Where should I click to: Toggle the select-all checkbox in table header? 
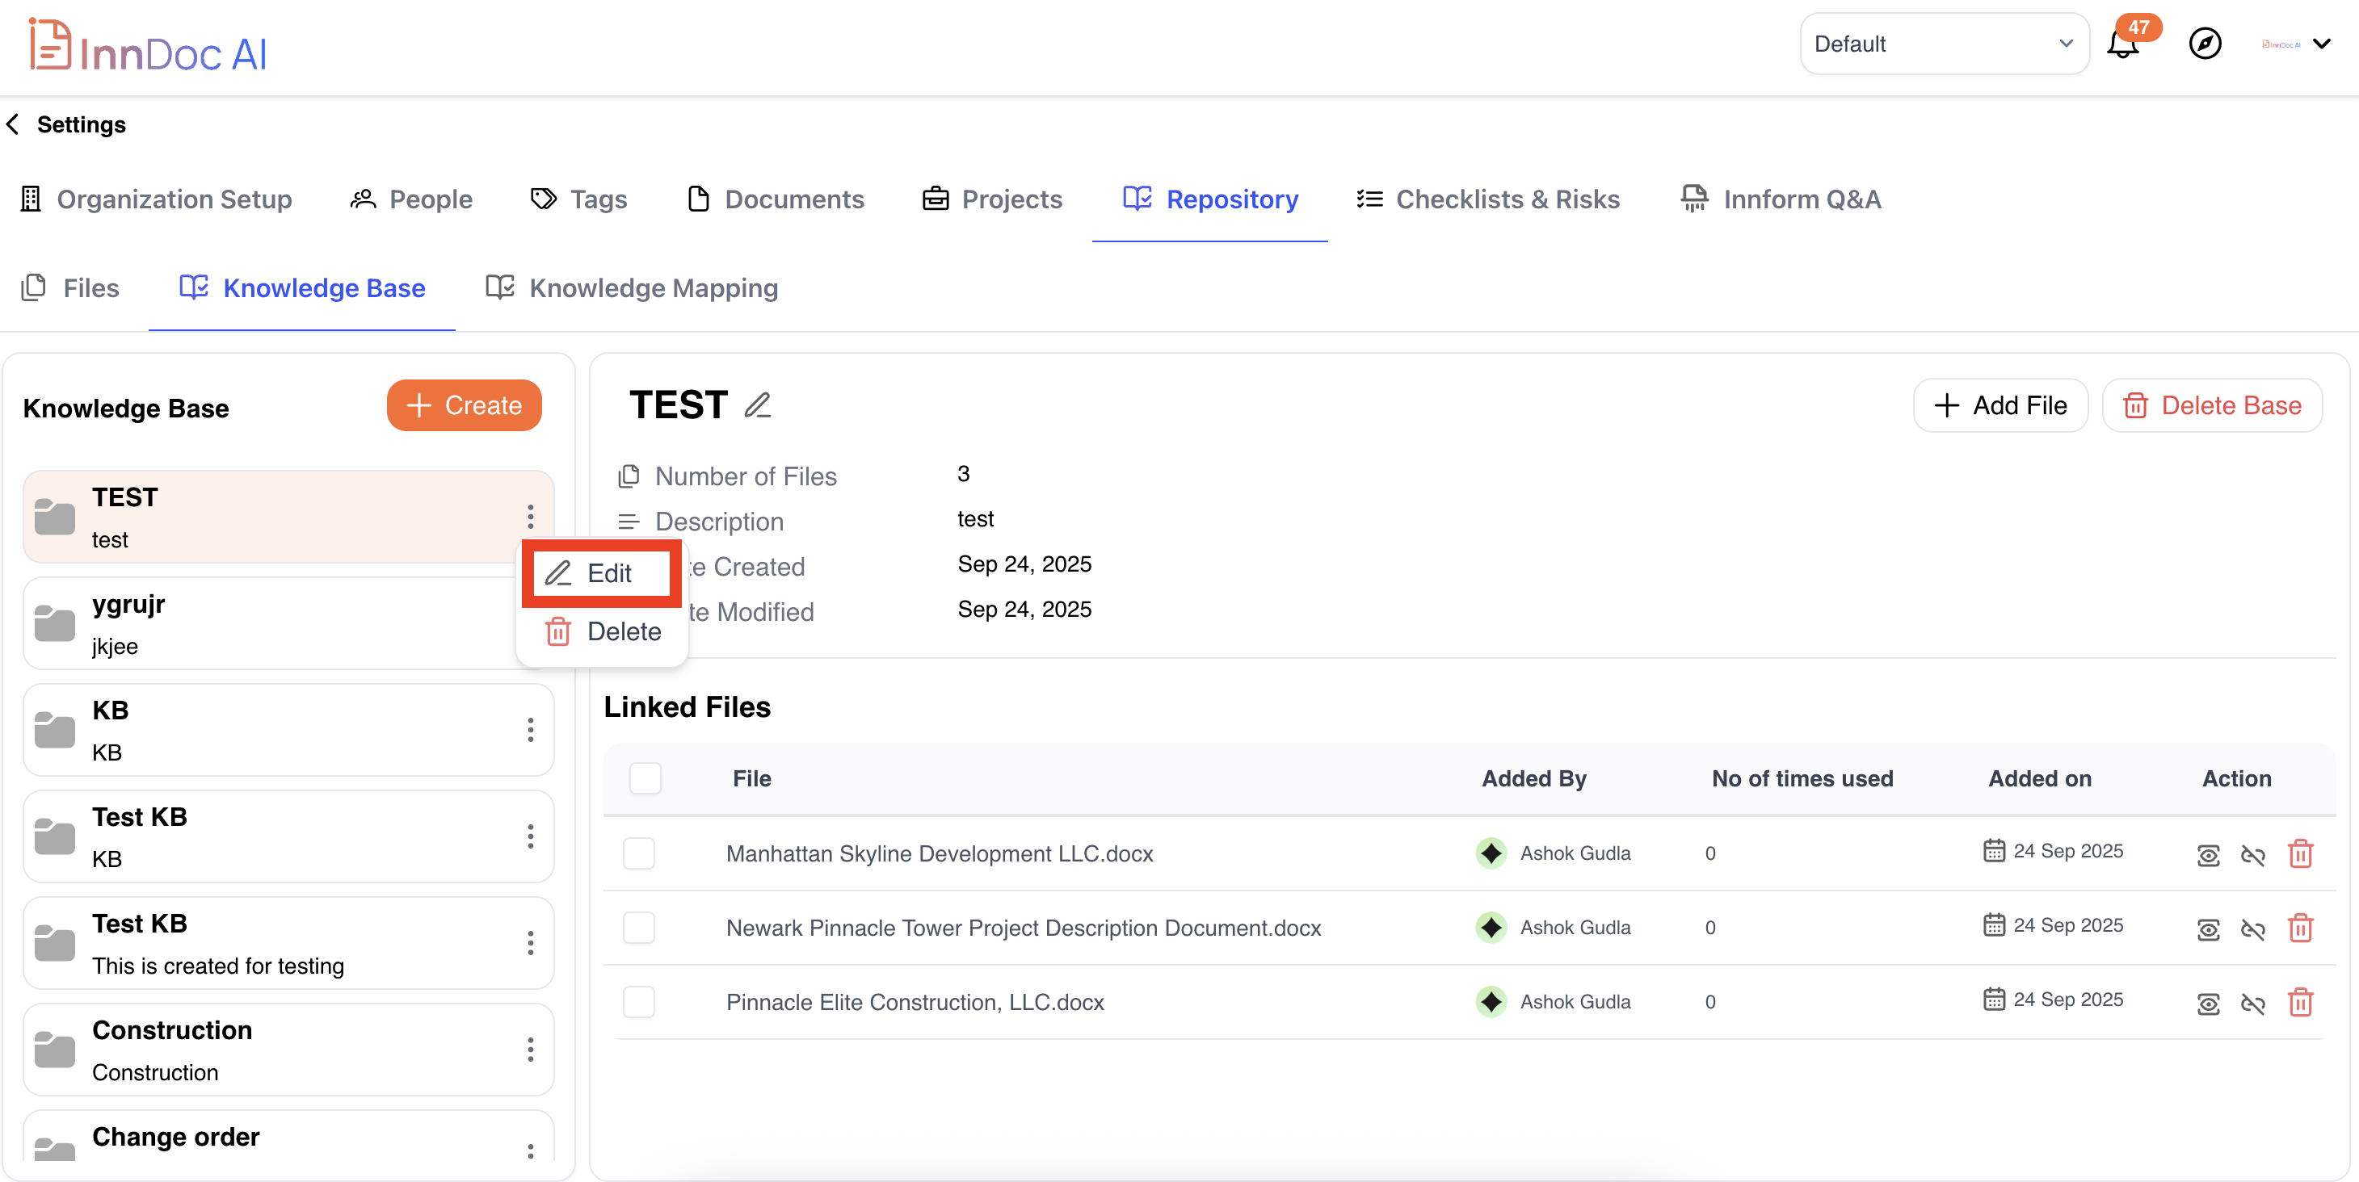(x=645, y=778)
